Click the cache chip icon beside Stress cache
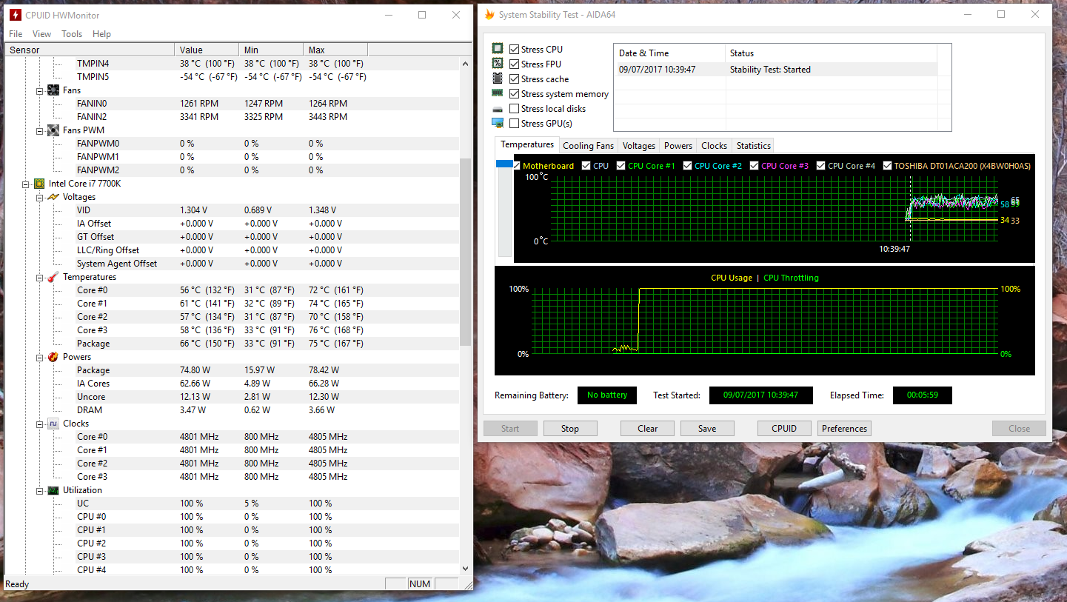1067x602 pixels. click(498, 78)
